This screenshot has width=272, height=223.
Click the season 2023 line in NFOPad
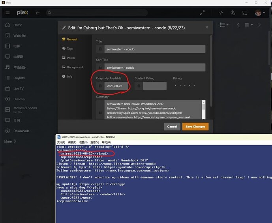click(80, 191)
